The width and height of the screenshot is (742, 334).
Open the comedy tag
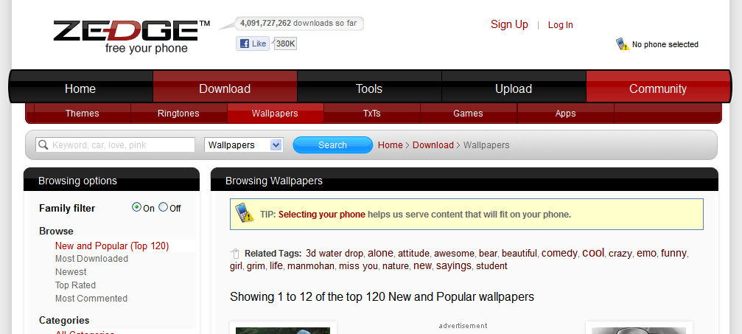[x=559, y=253]
